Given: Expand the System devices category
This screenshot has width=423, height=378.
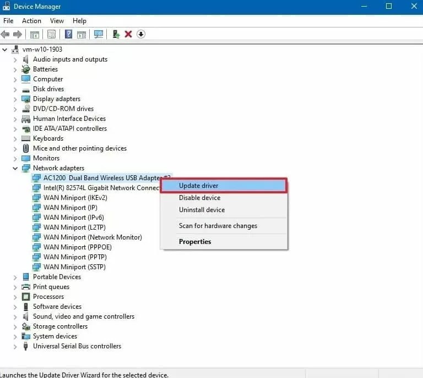Looking at the screenshot, I should coord(15,336).
